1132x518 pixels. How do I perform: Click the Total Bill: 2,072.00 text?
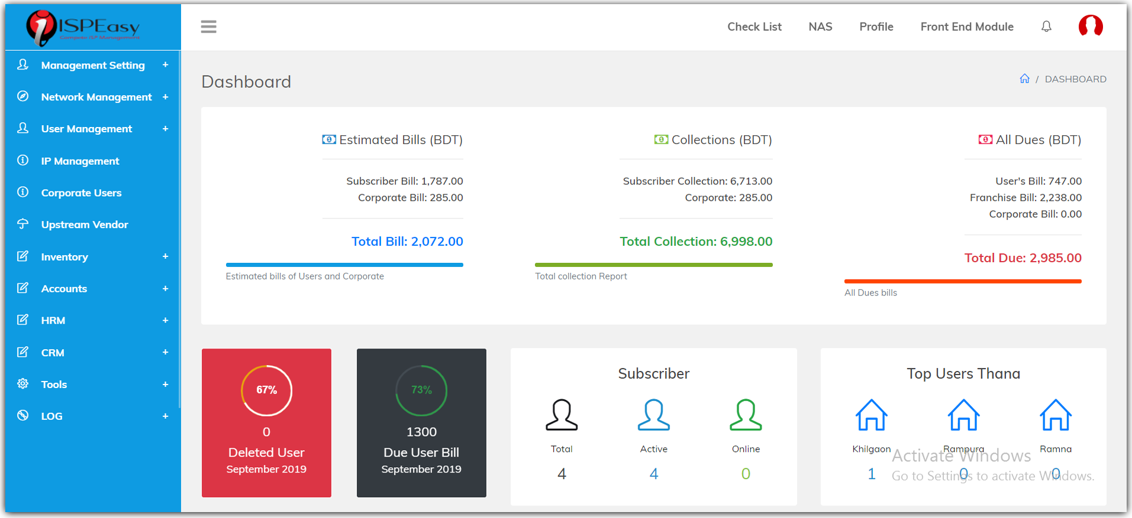[x=407, y=241]
